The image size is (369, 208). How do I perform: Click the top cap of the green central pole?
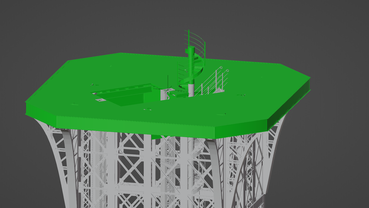point(191,48)
